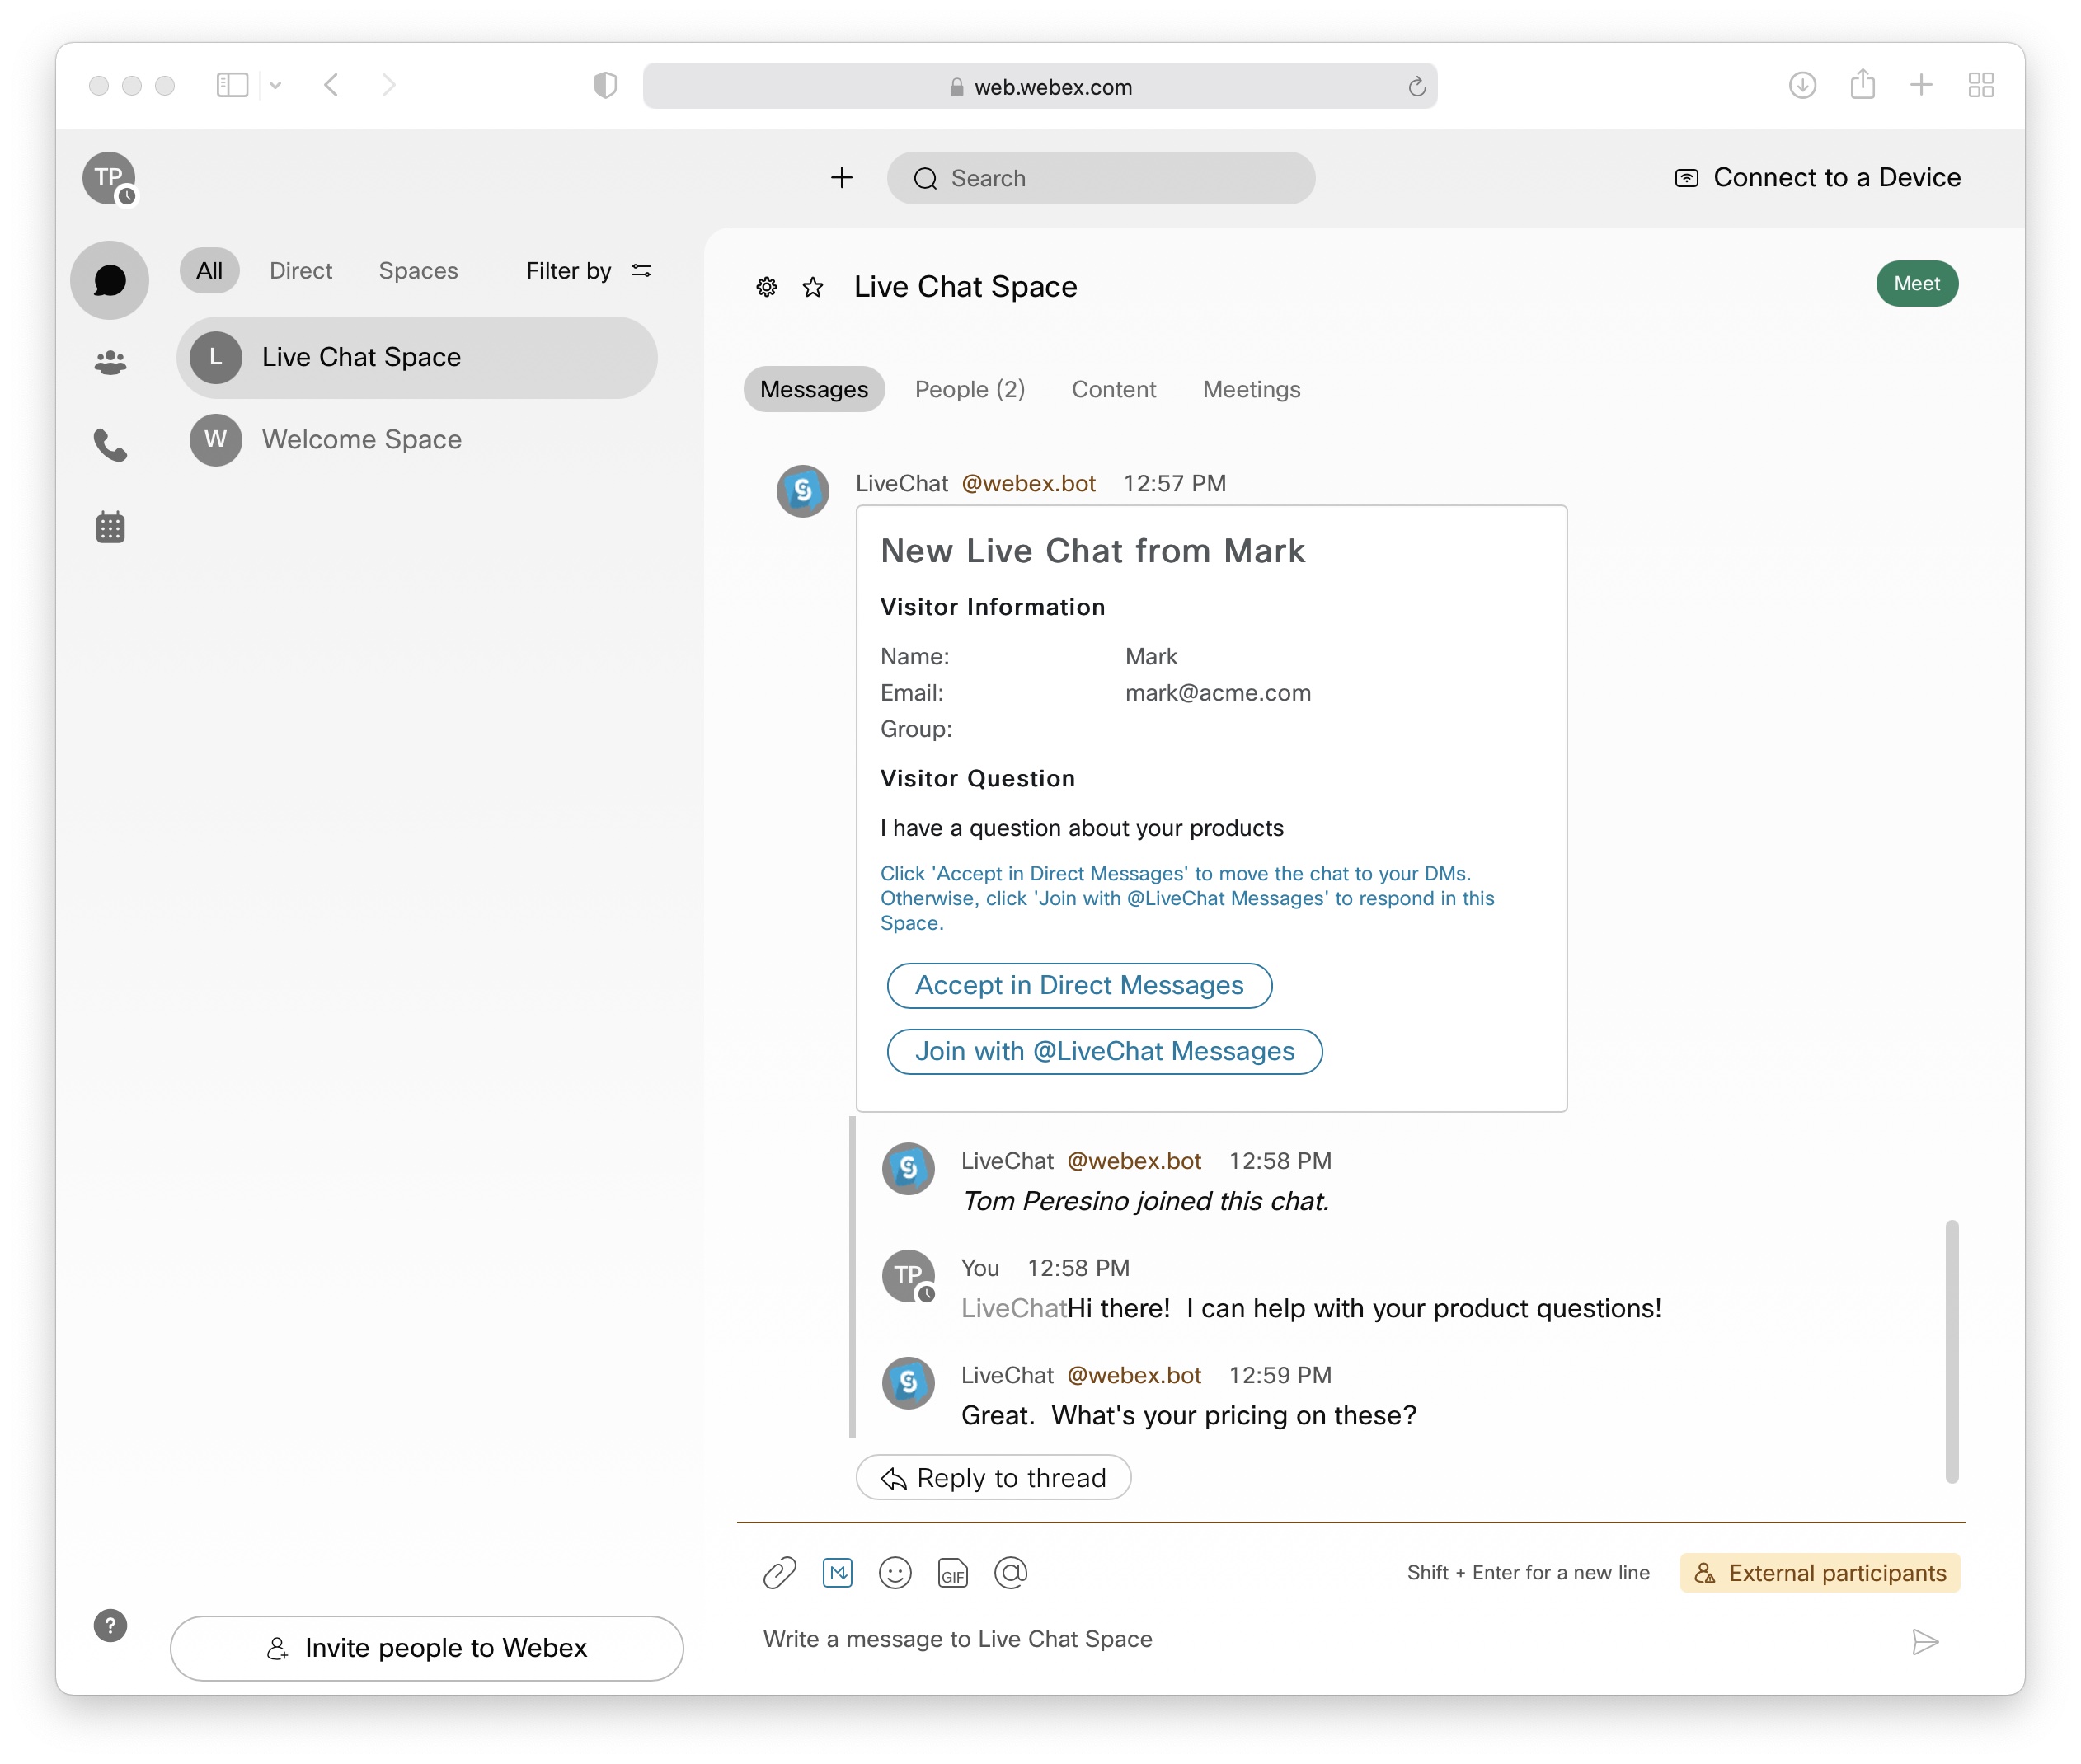Open the plus menu to create new space
This screenshot has width=2081, height=1764.
click(x=841, y=178)
